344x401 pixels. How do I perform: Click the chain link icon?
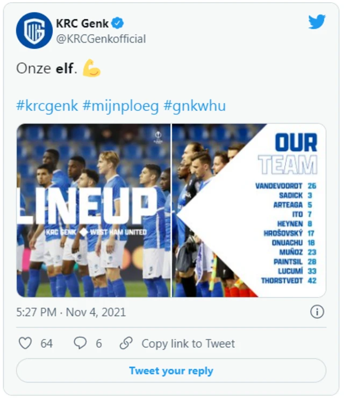pos(126,343)
